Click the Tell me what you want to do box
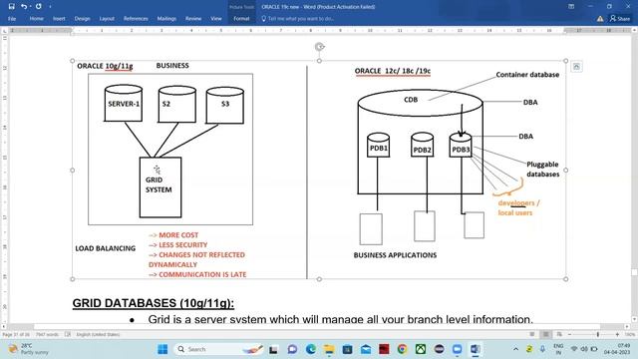Viewport: 638px width, 359px height. 298,19
